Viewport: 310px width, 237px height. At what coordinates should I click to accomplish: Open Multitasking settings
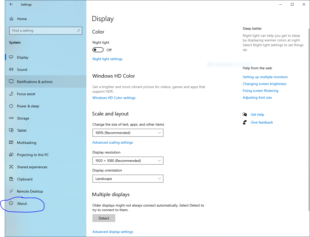[x=46, y=143]
